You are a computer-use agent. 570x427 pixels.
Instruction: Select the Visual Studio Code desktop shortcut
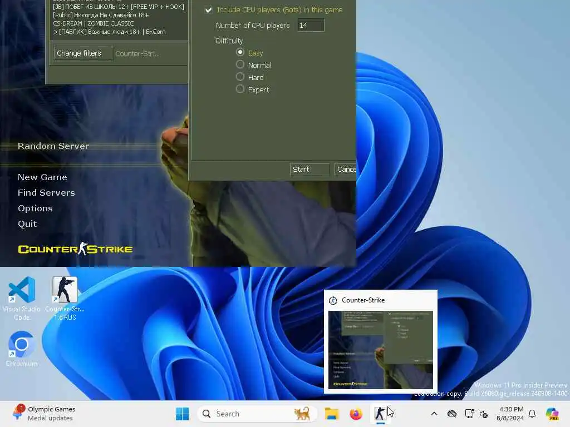pos(22,299)
